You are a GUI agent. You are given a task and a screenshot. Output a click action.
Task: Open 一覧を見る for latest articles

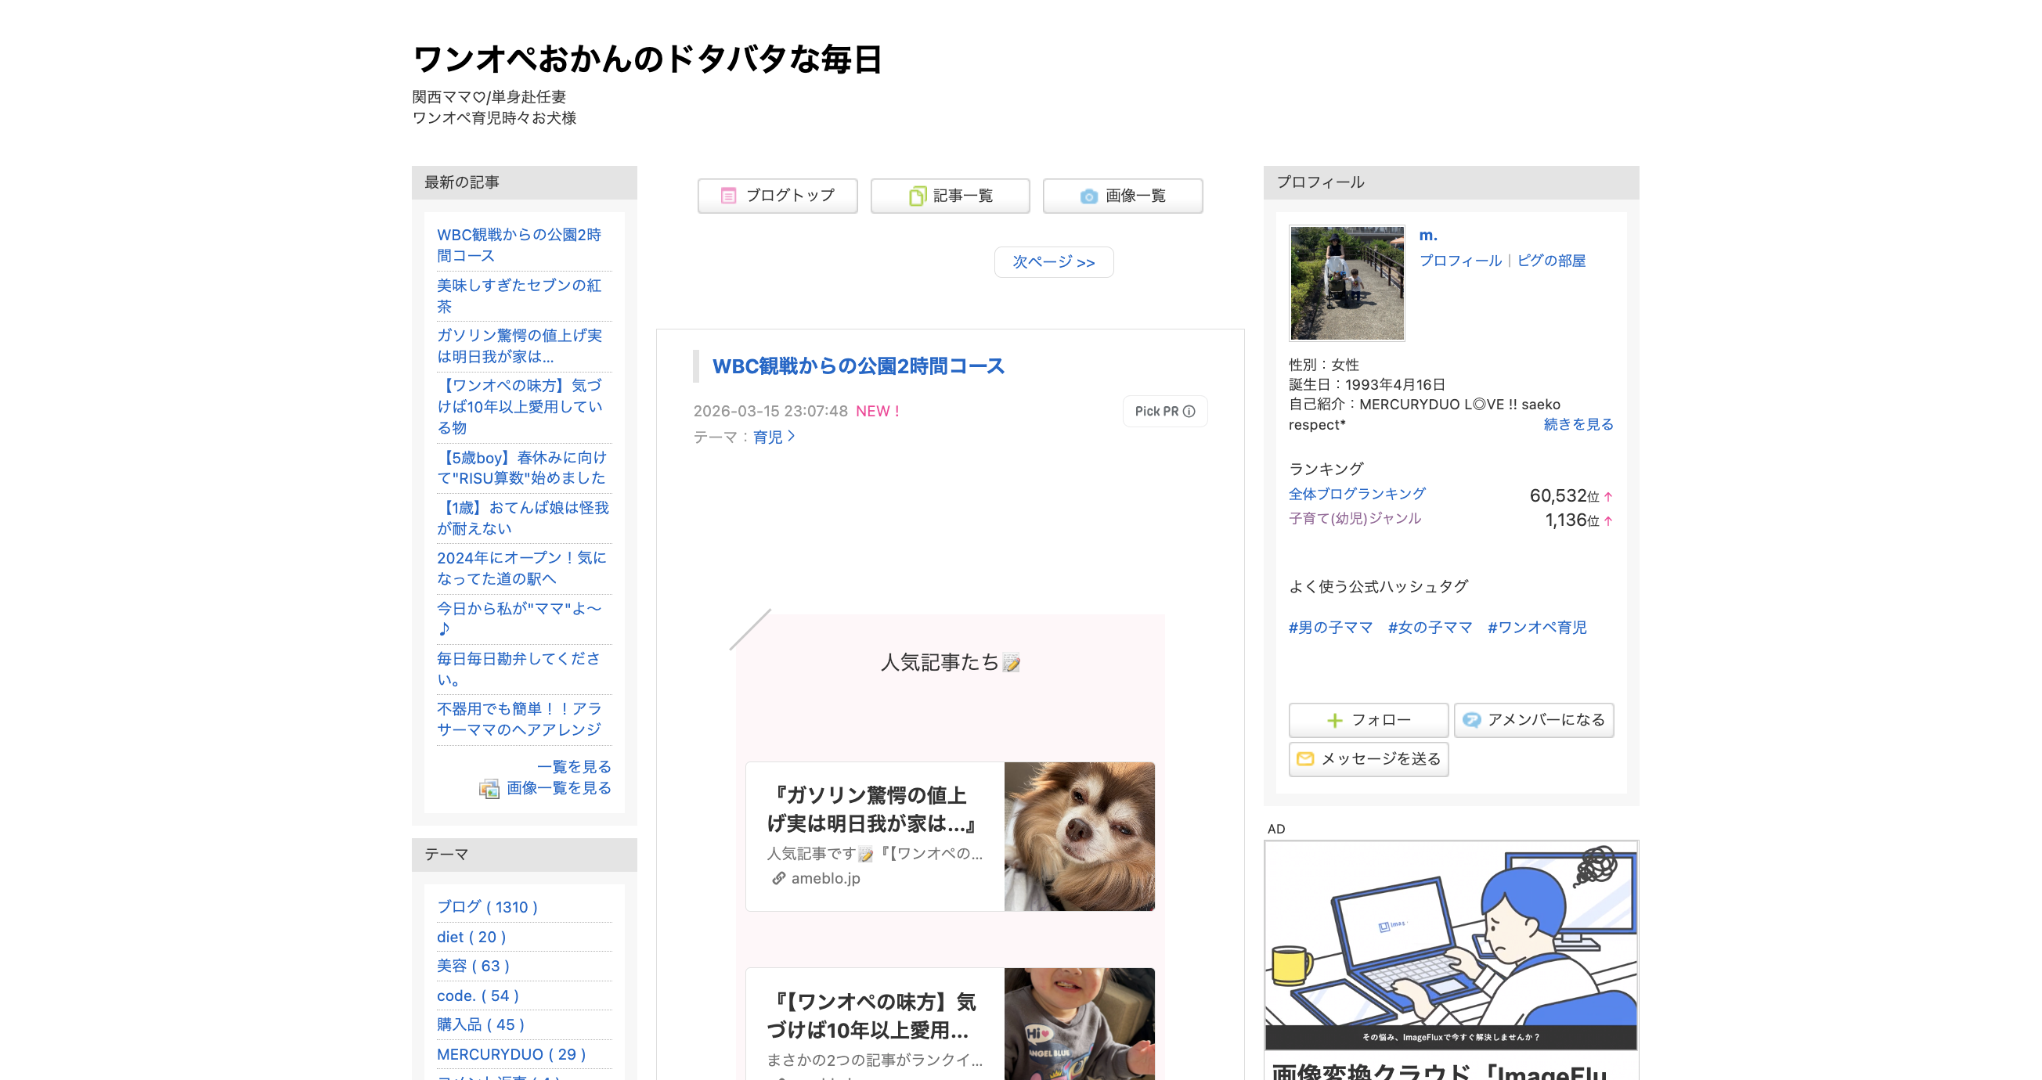pos(574,767)
